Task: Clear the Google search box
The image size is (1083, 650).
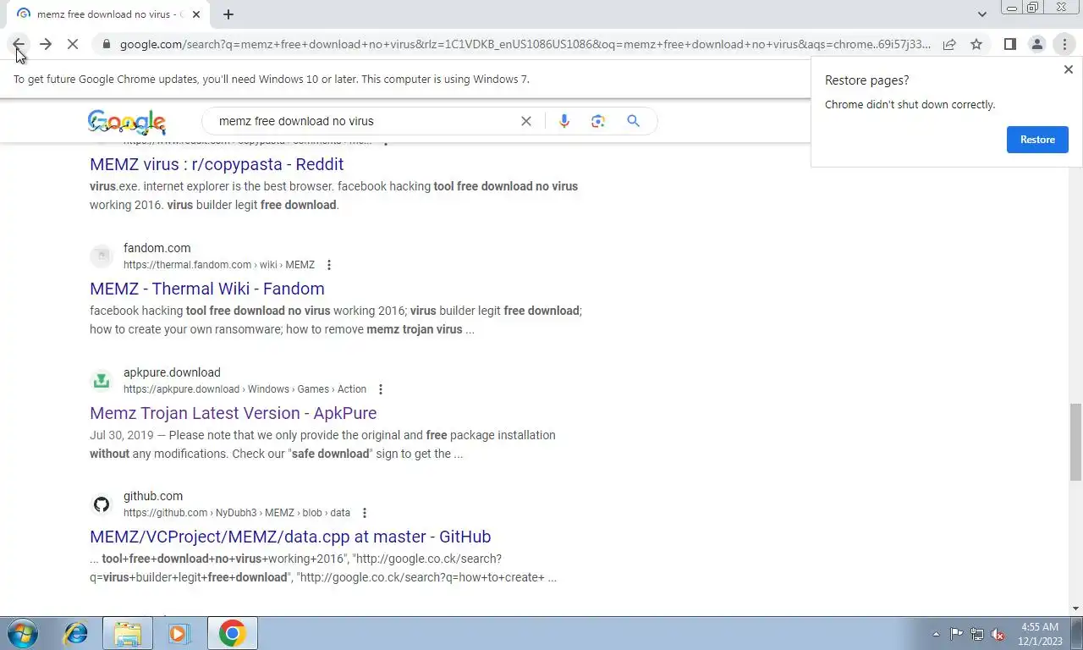Action: point(526,121)
